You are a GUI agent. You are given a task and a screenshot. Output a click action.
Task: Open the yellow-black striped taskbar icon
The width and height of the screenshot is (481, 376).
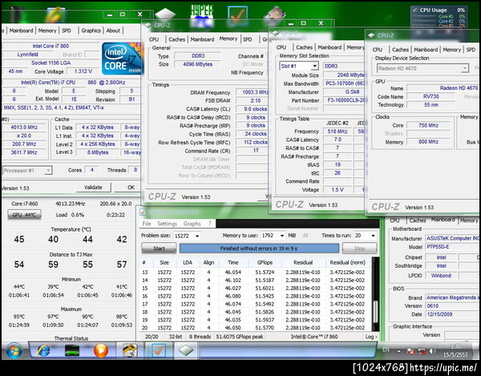pyautogui.click(x=130, y=350)
